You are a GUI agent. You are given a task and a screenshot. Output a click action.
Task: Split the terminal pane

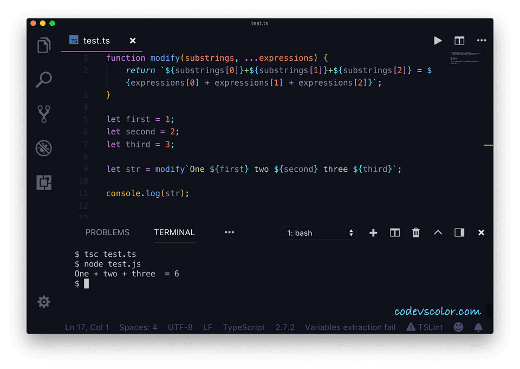tap(395, 232)
